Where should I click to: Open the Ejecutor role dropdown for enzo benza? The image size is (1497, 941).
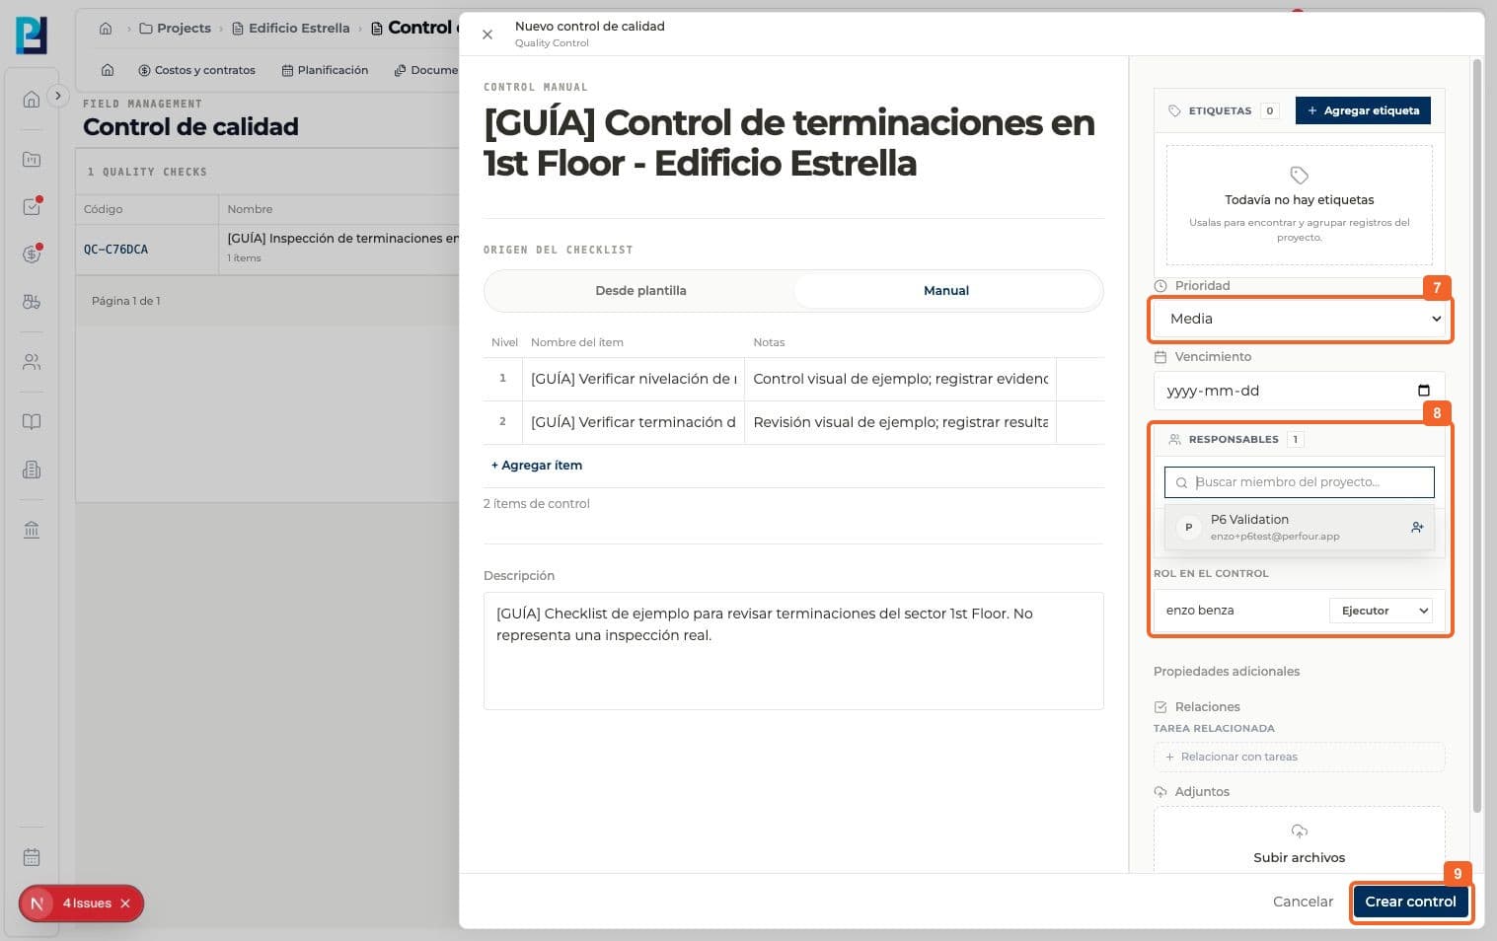click(x=1381, y=611)
